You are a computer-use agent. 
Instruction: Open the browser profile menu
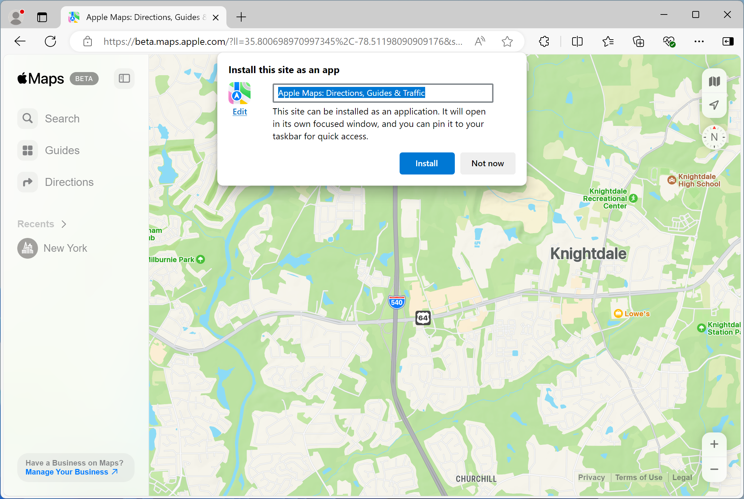(x=16, y=17)
